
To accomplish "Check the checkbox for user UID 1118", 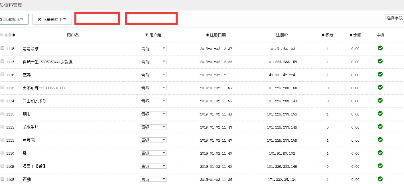I will [2, 48].
